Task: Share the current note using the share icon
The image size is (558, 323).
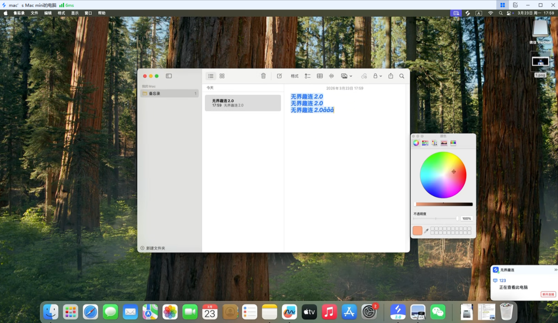Action: 391,76
